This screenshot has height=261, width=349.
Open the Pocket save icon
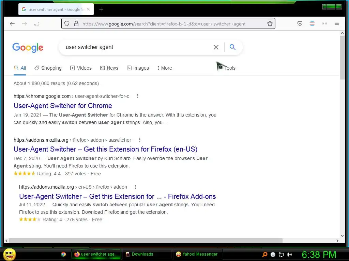pyautogui.click(x=300, y=23)
